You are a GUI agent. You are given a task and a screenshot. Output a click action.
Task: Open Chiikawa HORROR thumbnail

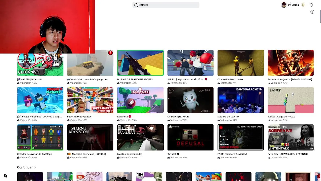click(x=190, y=100)
